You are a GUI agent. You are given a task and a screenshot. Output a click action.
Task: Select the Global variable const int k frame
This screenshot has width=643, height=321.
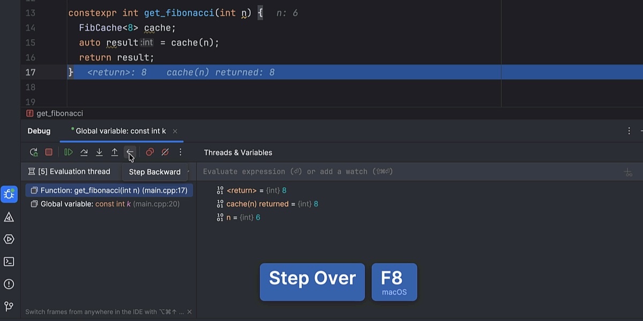[x=110, y=204]
